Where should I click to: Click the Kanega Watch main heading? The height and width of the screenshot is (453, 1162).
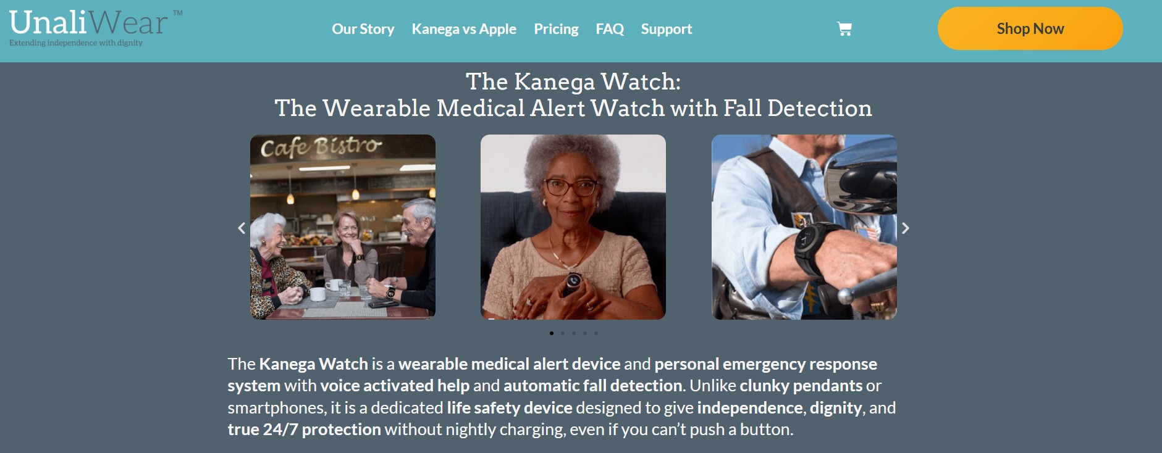point(573,95)
